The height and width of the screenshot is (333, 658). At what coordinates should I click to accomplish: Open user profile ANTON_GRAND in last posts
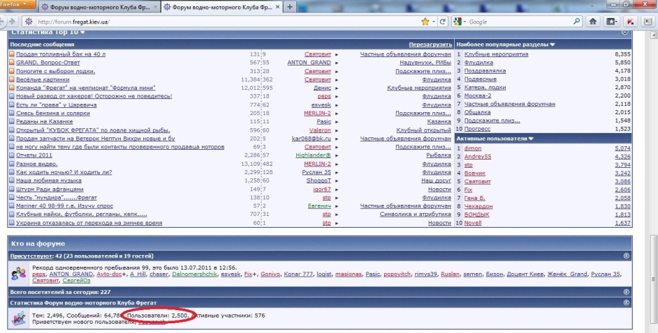309,63
